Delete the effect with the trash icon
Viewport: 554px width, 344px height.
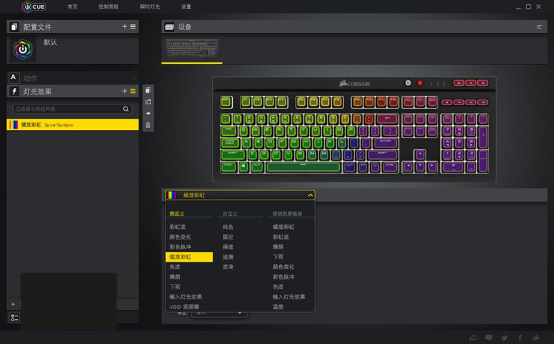pyautogui.click(x=148, y=125)
